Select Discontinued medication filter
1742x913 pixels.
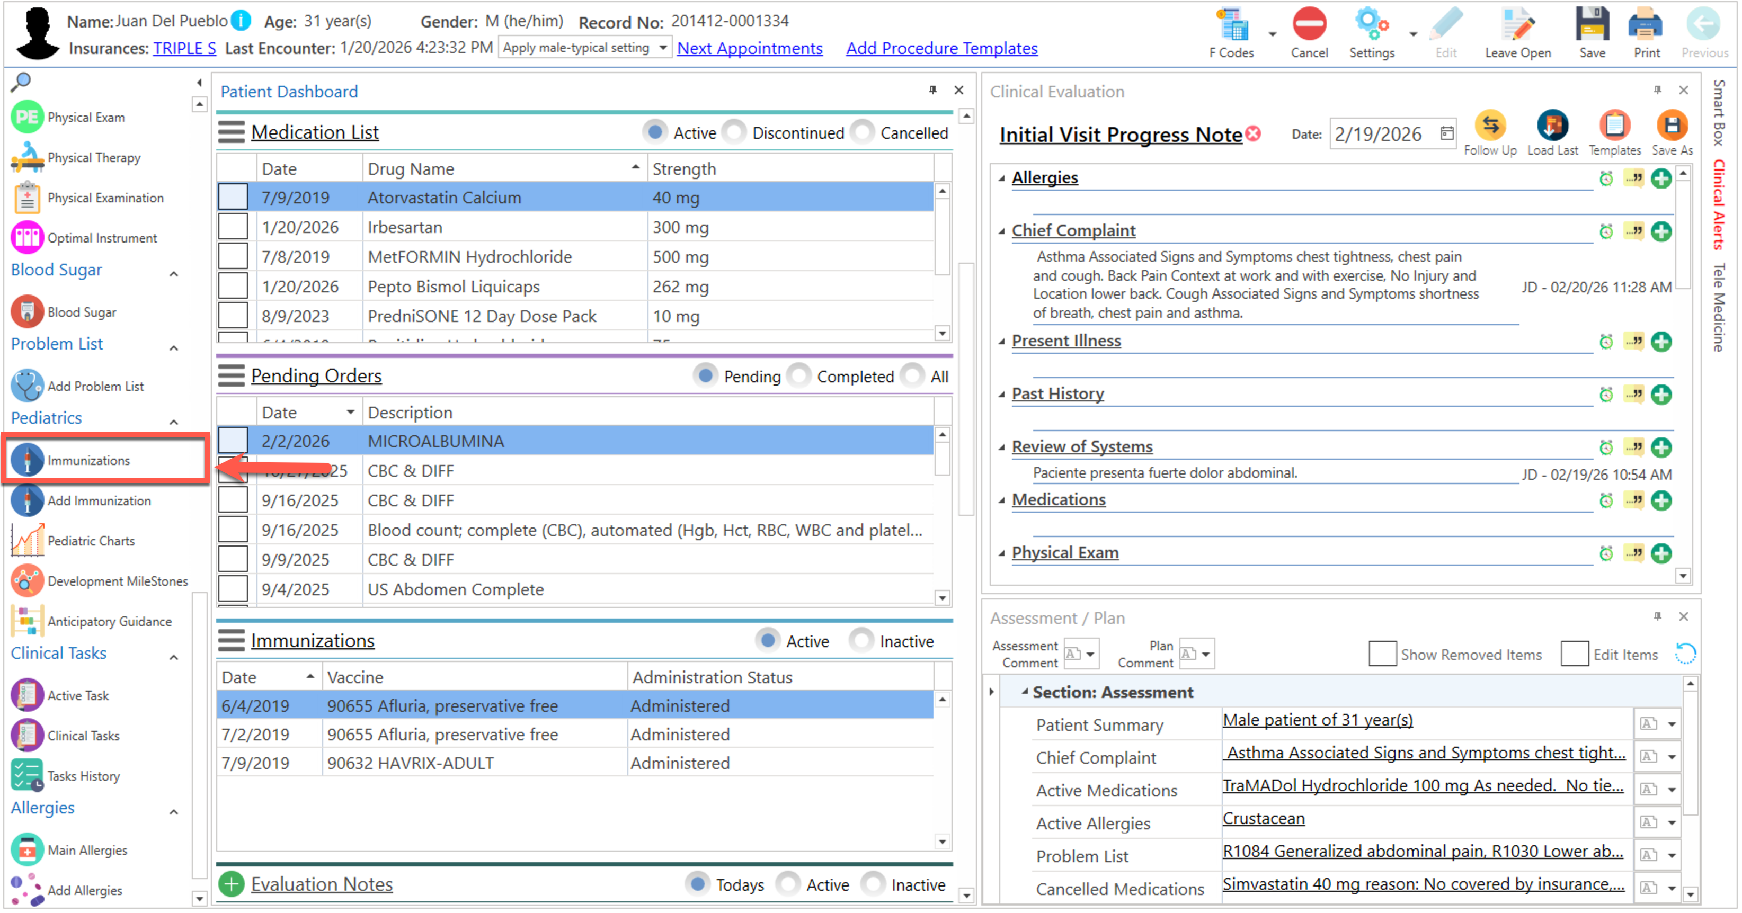tap(734, 132)
